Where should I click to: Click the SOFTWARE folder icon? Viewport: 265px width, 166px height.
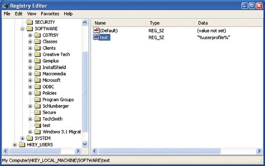click(30, 29)
